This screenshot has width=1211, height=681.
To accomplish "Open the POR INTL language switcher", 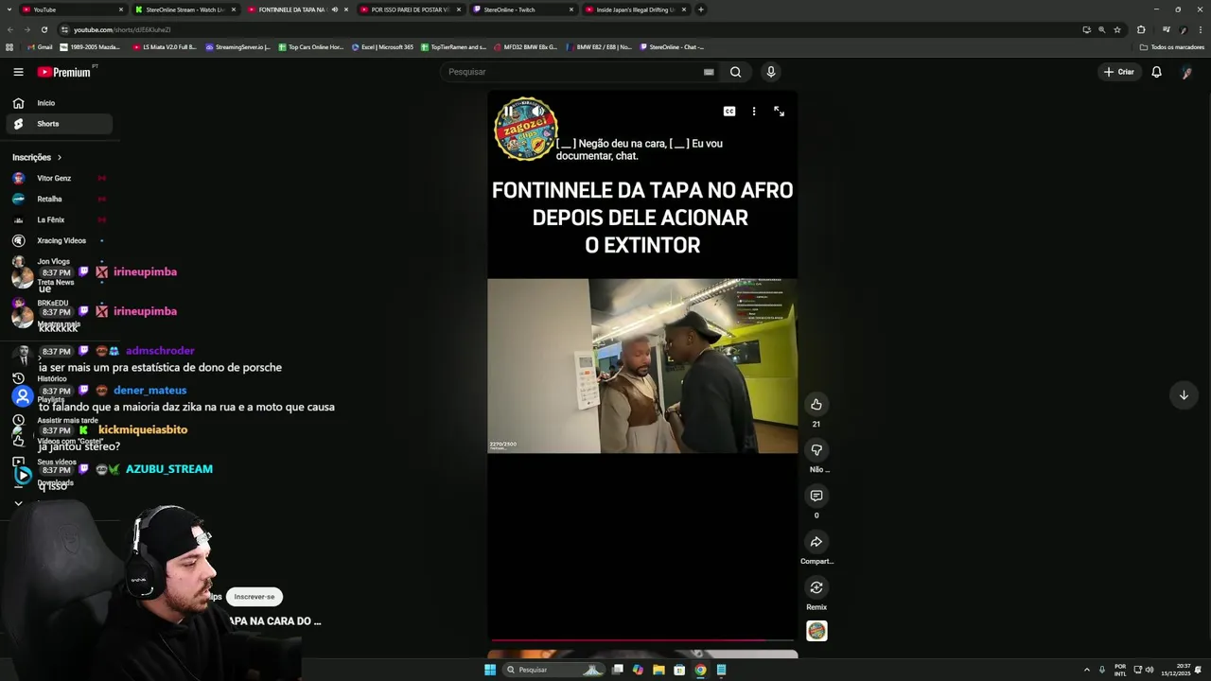I will click(1120, 670).
